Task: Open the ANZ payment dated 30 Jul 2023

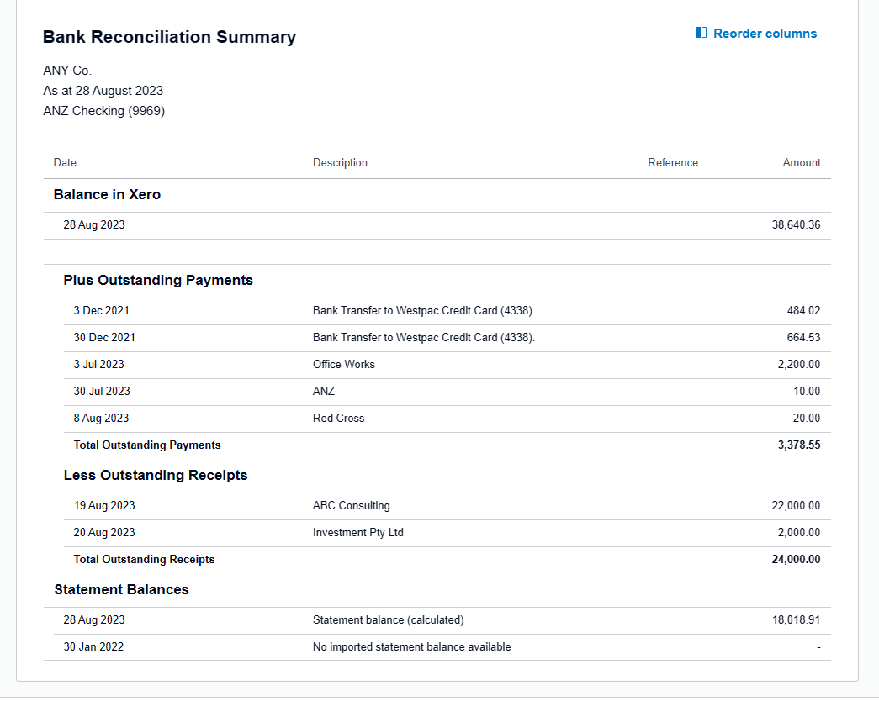Action: pyautogui.click(x=324, y=392)
